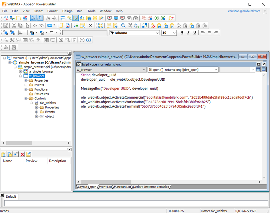Click the Open folder toolbar icon
This screenshot has height=213, width=270.
19,18
